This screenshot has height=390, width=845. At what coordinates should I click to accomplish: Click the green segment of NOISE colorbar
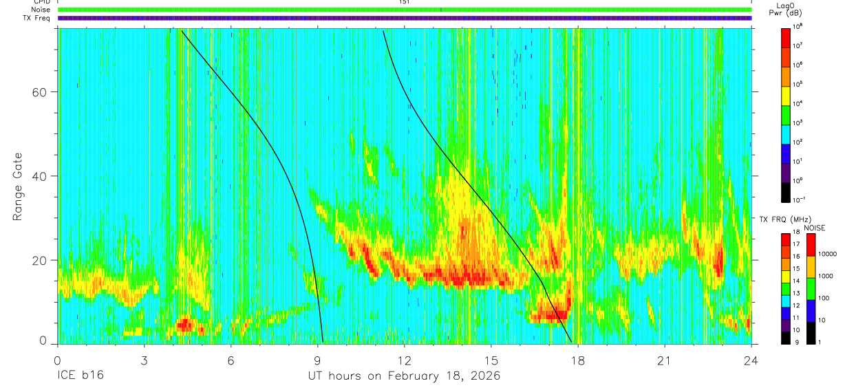pyautogui.click(x=811, y=288)
